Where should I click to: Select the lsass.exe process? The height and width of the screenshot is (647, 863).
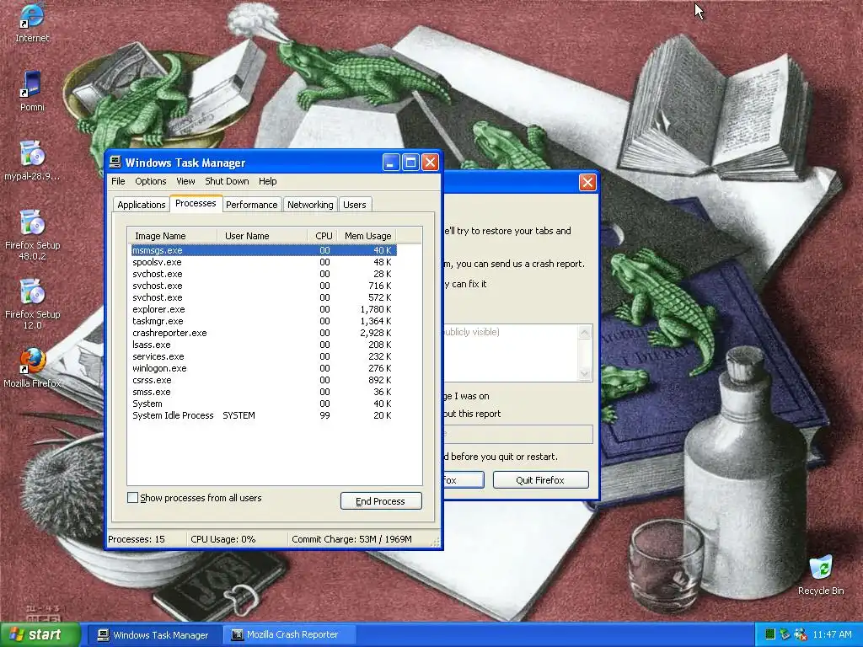coord(263,345)
